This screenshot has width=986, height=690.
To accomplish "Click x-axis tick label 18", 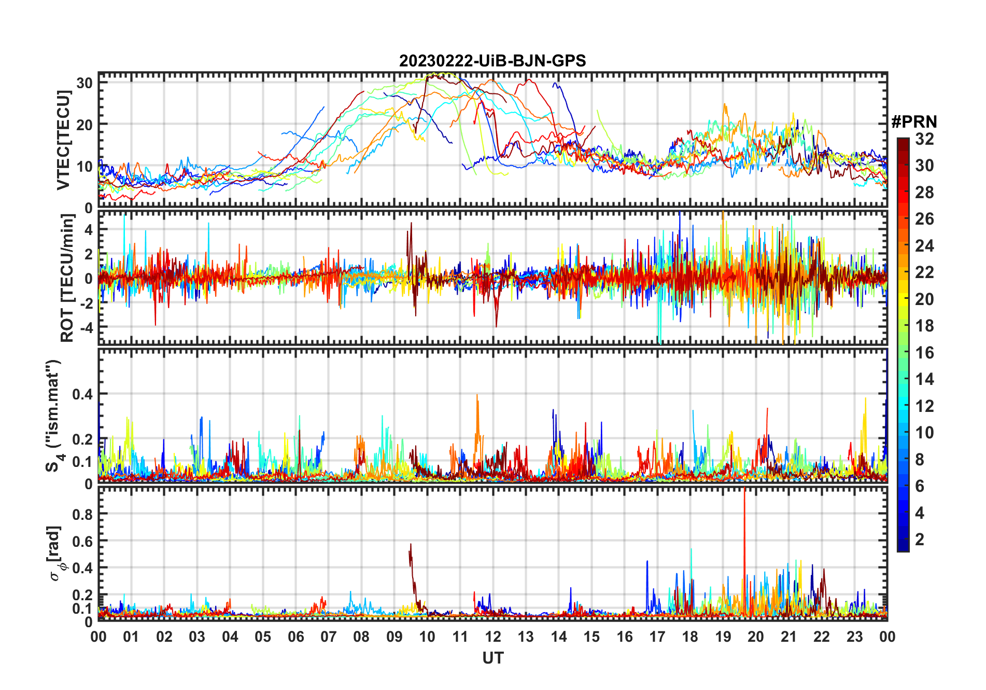I will click(690, 637).
